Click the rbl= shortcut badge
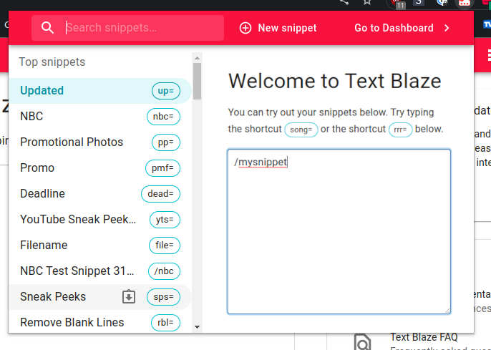The width and height of the screenshot is (491, 350). click(x=165, y=323)
